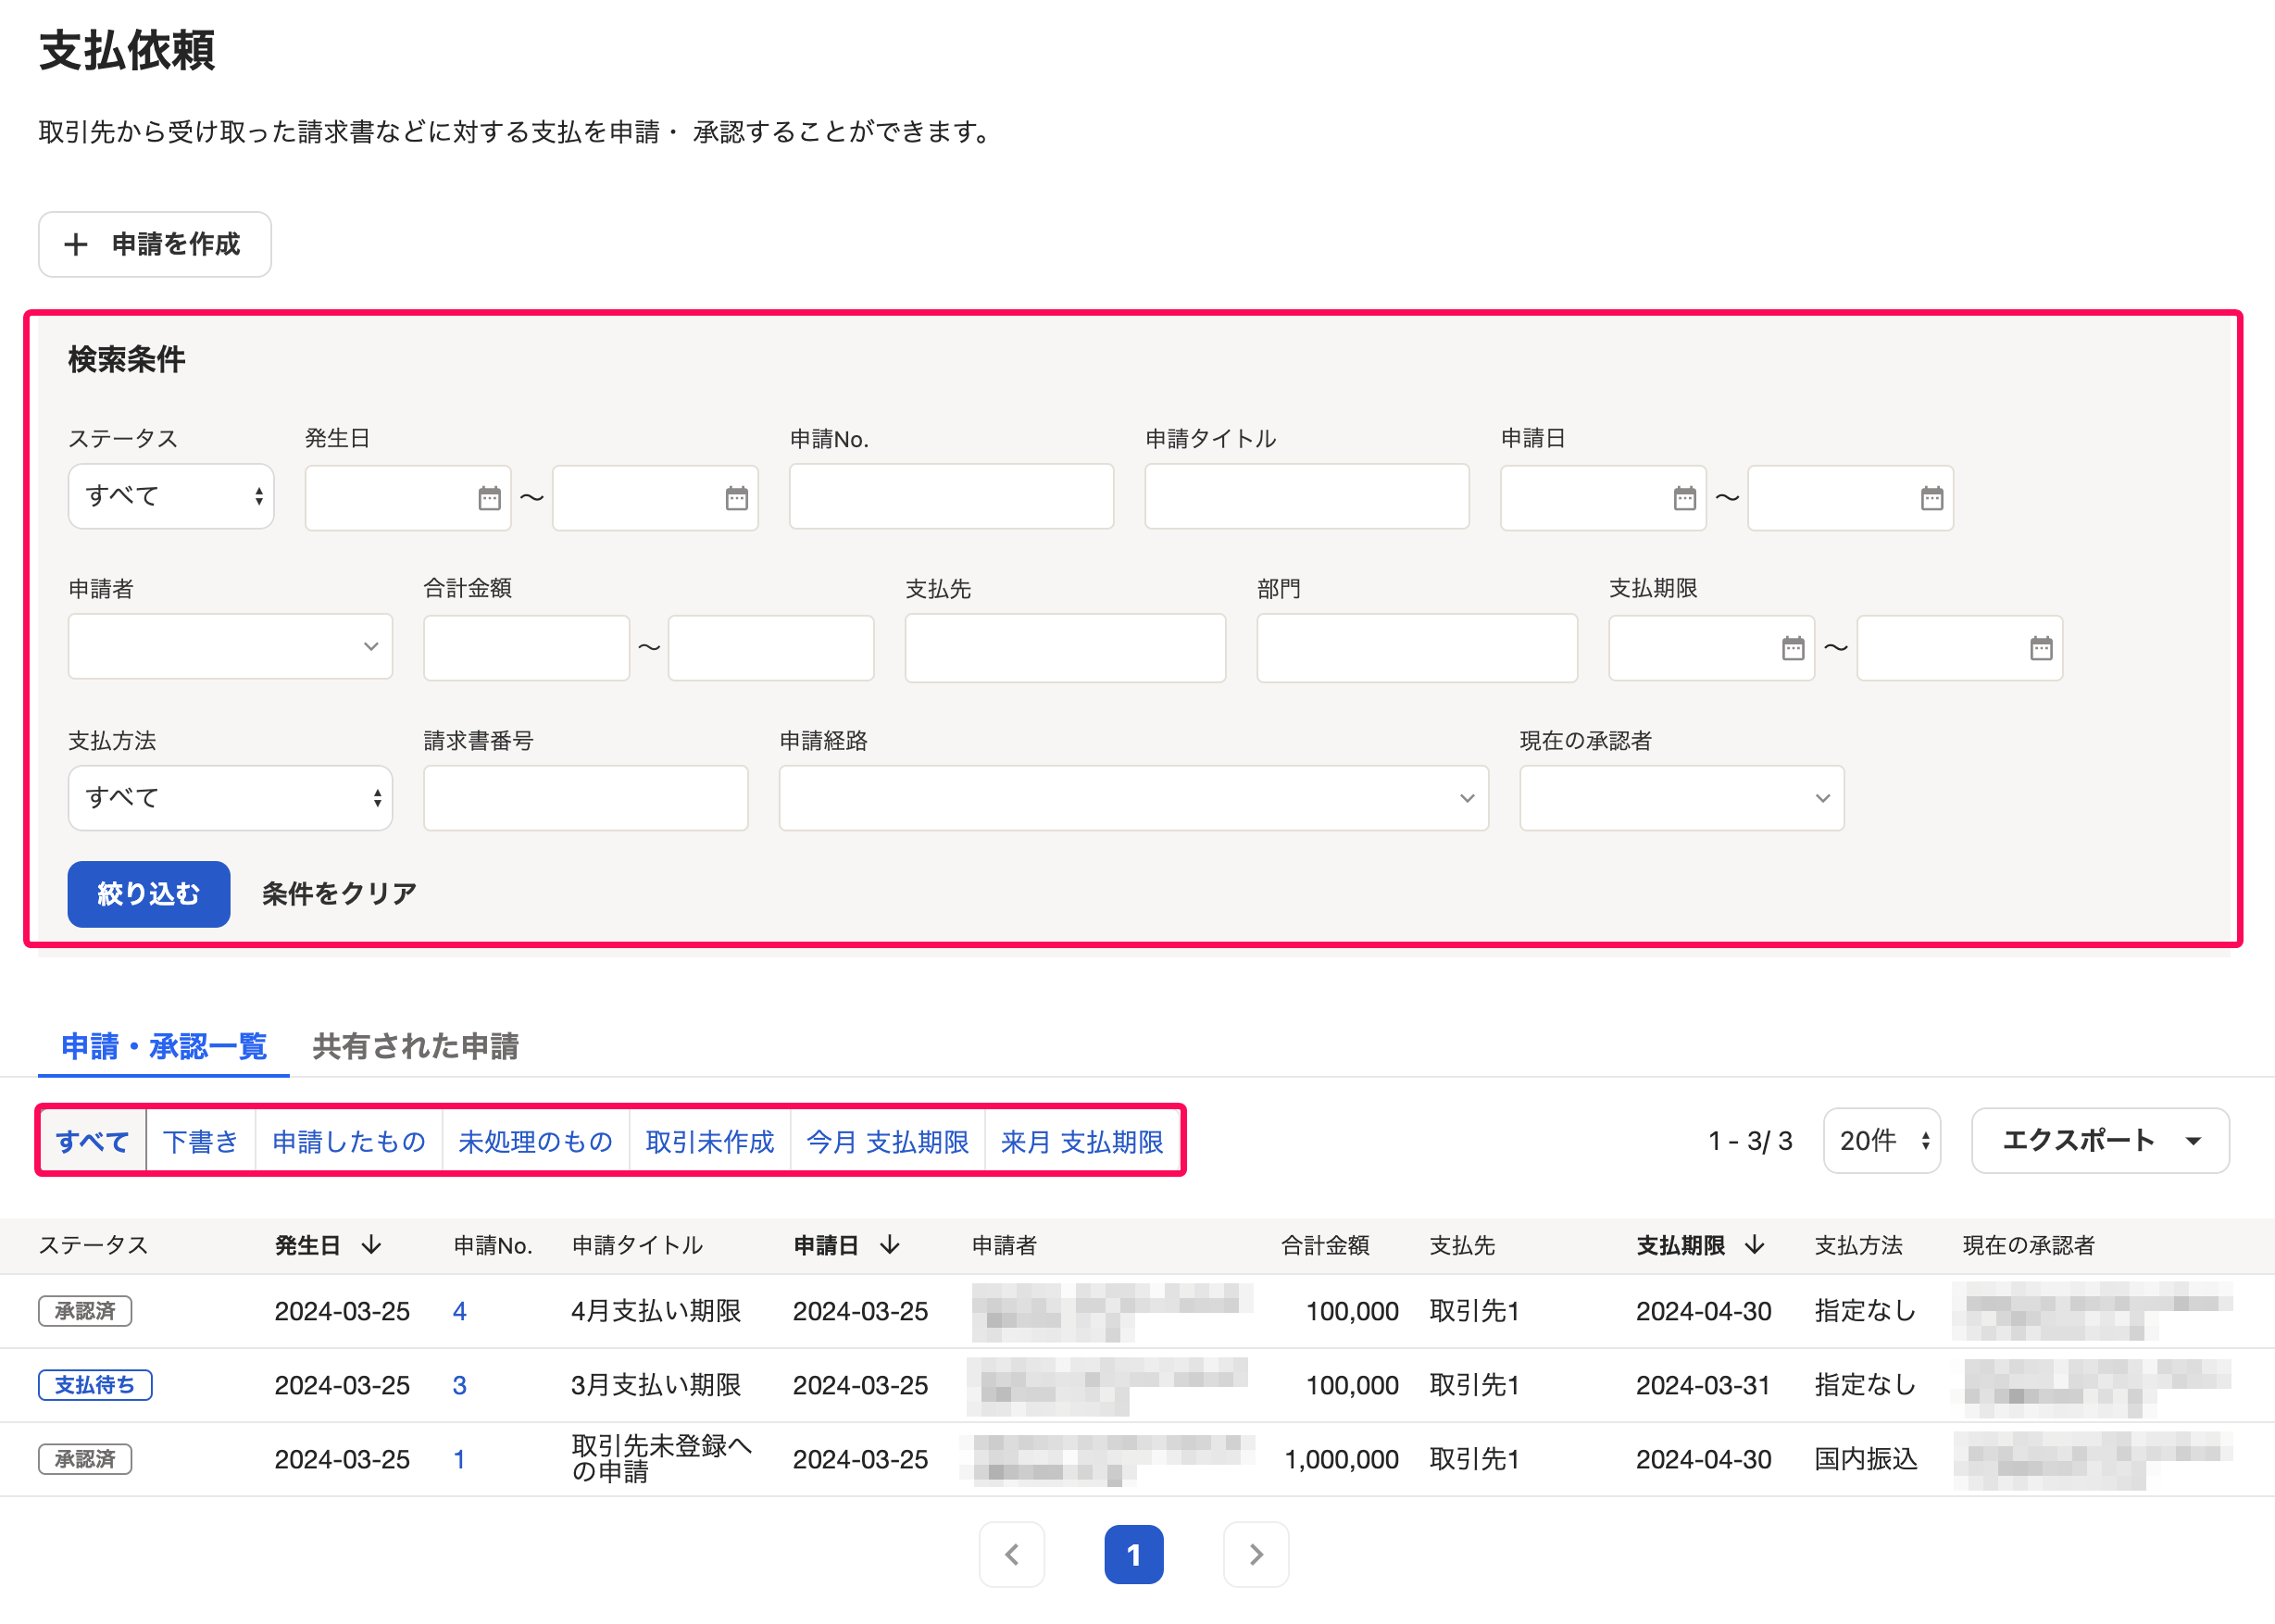This screenshot has width=2275, height=1624.
Task: Select the 取引未作成 filter tab
Action: pyautogui.click(x=709, y=1141)
